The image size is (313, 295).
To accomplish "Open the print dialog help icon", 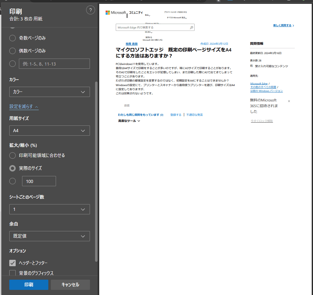I will pyautogui.click(x=91, y=10).
